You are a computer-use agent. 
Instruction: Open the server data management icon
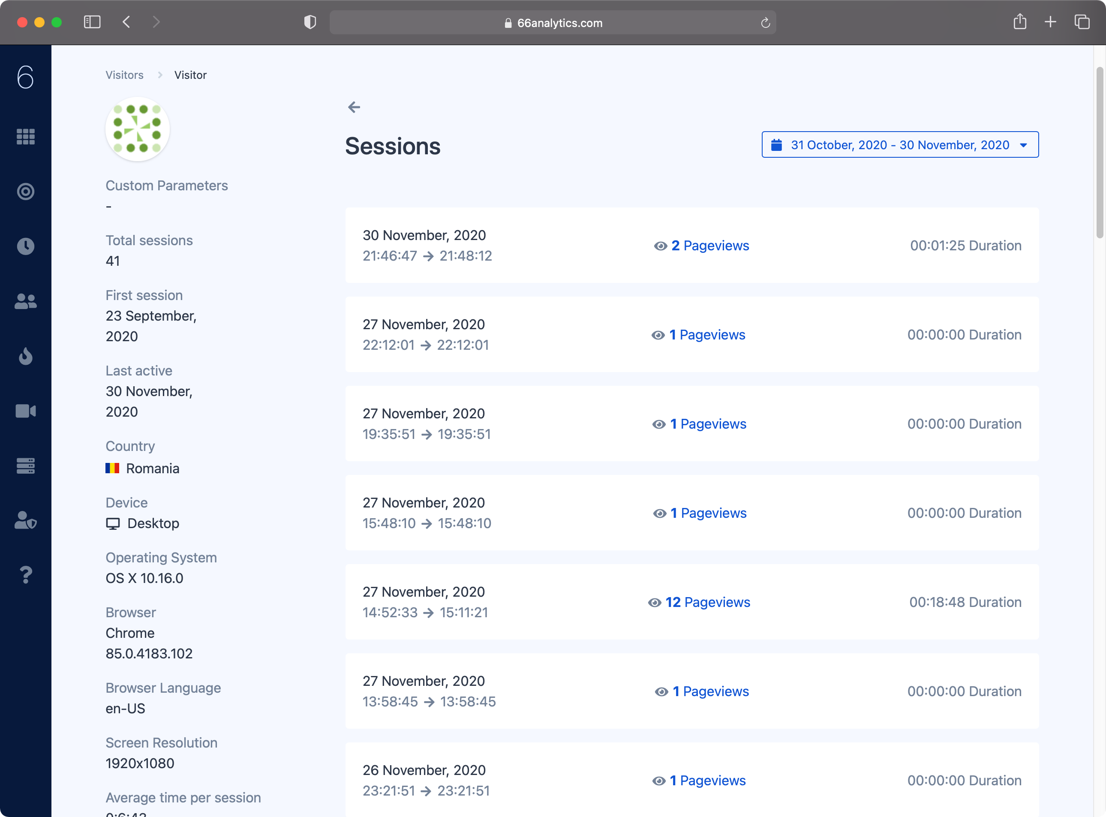click(25, 466)
